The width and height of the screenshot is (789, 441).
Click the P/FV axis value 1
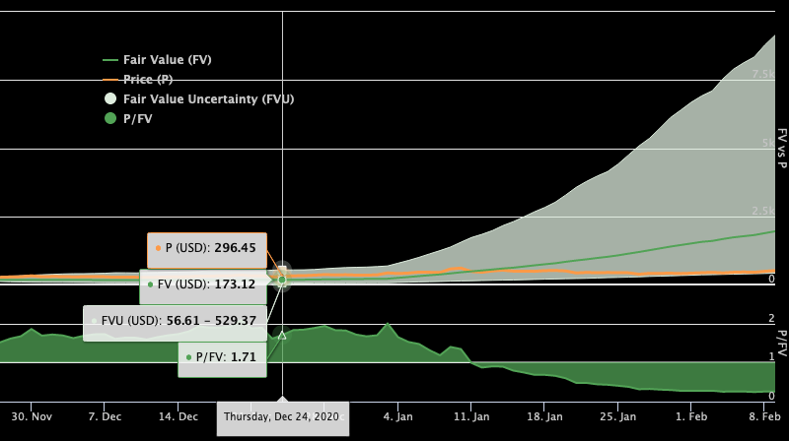[772, 356]
